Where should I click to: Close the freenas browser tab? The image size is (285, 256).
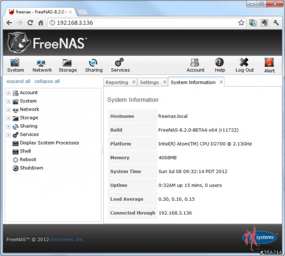pyautogui.click(x=70, y=12)
